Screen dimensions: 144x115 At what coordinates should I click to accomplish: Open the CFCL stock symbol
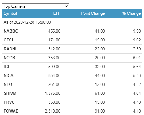point(9,40)
